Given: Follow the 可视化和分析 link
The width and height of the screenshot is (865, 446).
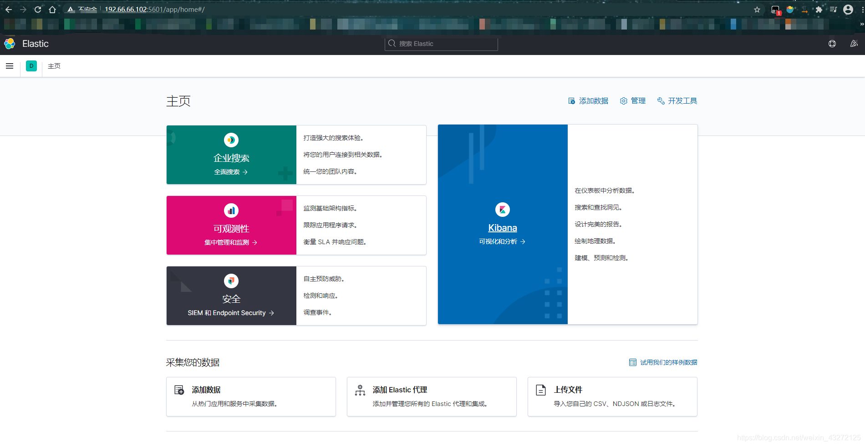Looking at the screenshot, I should pyautogui.click(x=502, y=241).
